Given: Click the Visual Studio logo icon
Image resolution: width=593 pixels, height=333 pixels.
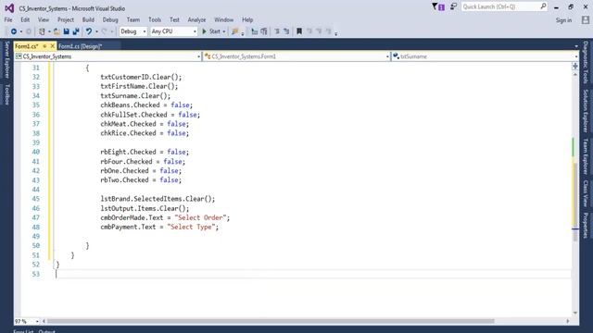Looking at the screenshot, I should pyautogui.click(x=9, y=8).
